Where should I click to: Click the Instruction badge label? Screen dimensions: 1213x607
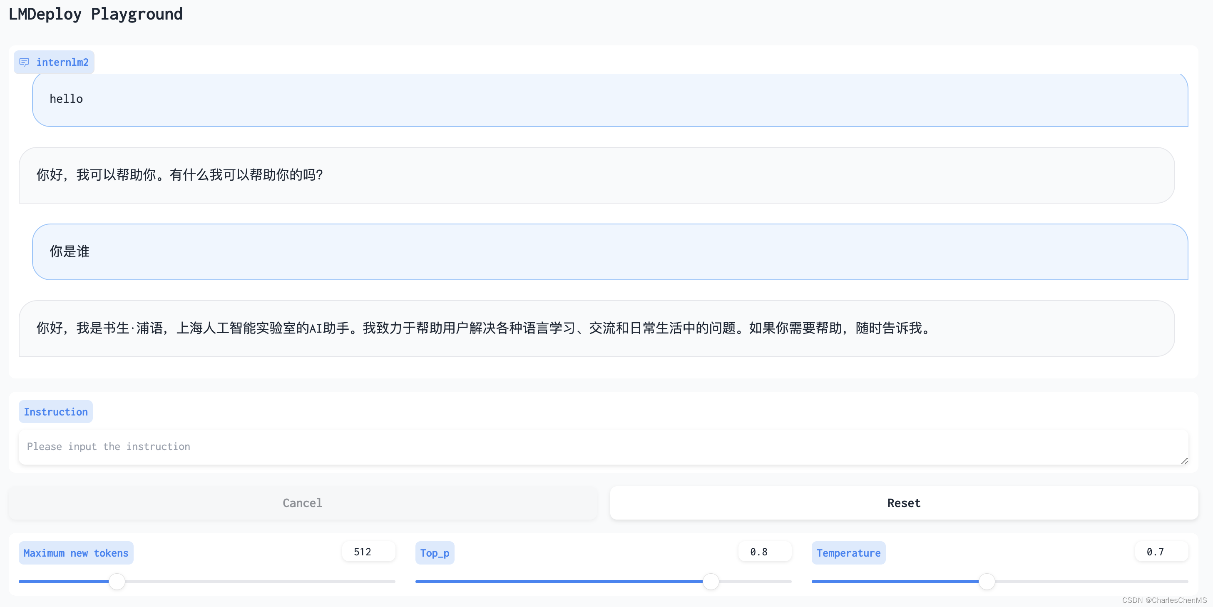[x=55, y=412]
